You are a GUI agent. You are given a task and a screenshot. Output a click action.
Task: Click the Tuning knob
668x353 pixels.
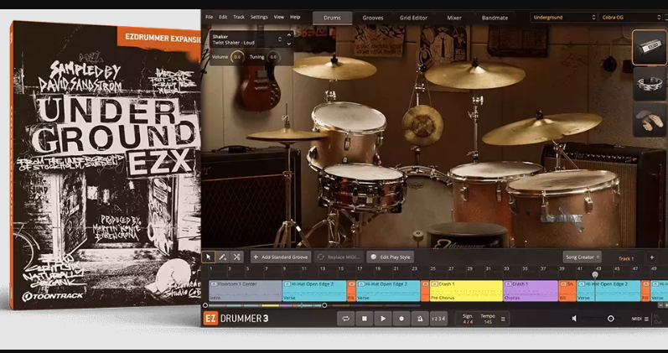273,57
